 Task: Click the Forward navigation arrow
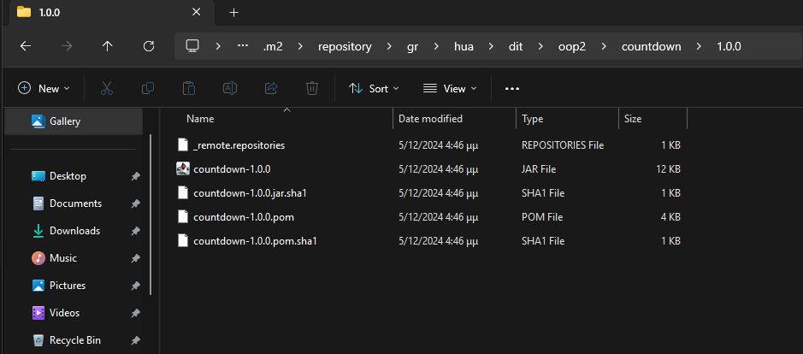(x=67, y=47)
